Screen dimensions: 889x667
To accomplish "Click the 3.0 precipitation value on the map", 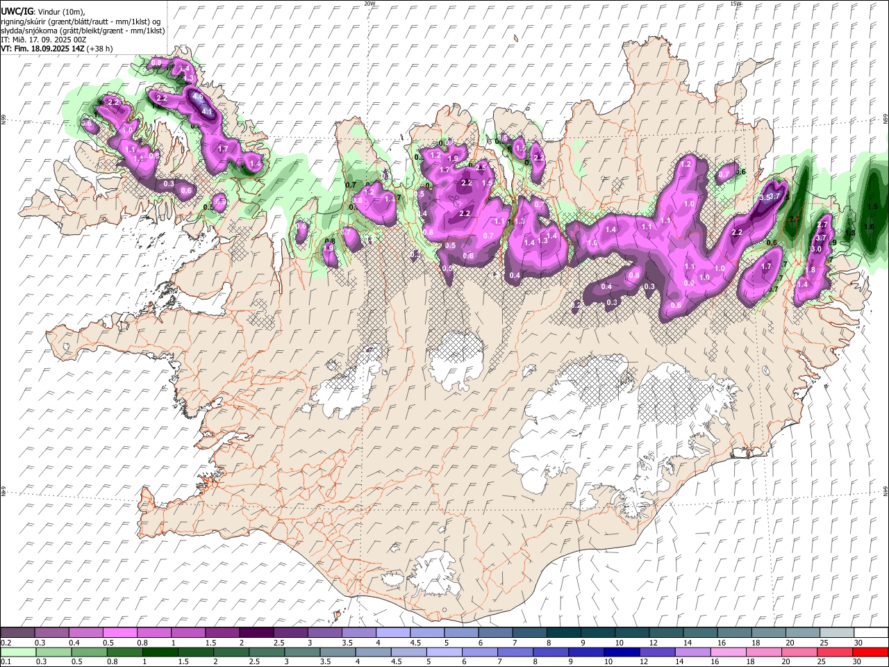I will (x=817, y=249).
